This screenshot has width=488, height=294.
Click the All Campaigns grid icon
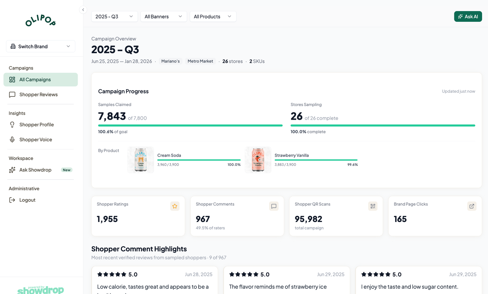coord(12,80)
